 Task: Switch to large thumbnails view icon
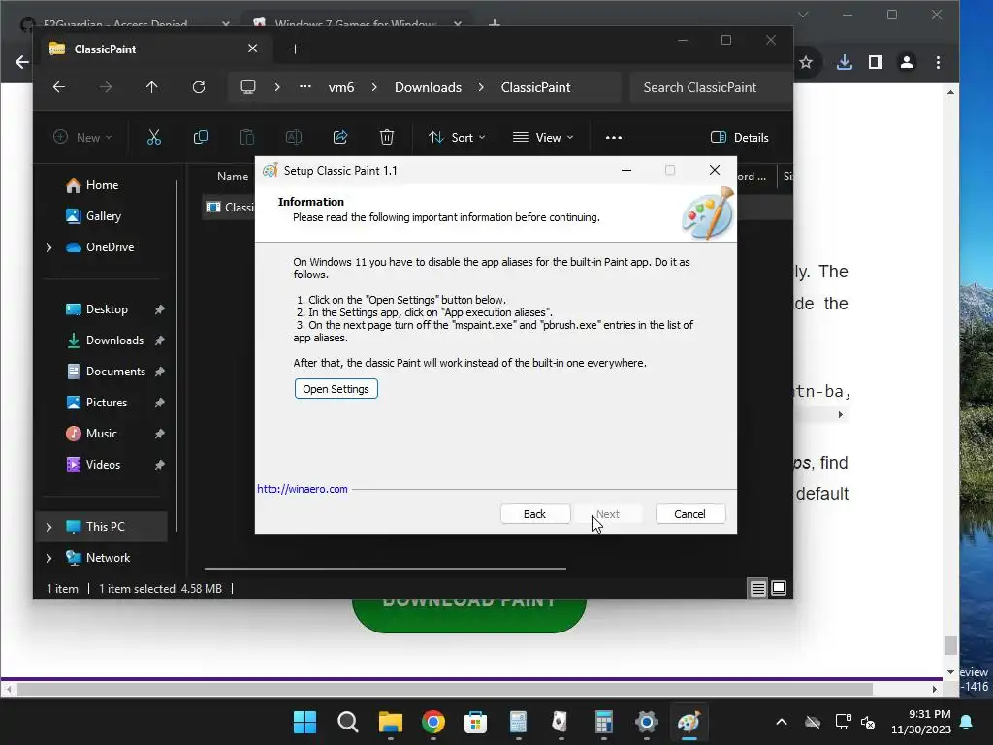tap(779, 589)
